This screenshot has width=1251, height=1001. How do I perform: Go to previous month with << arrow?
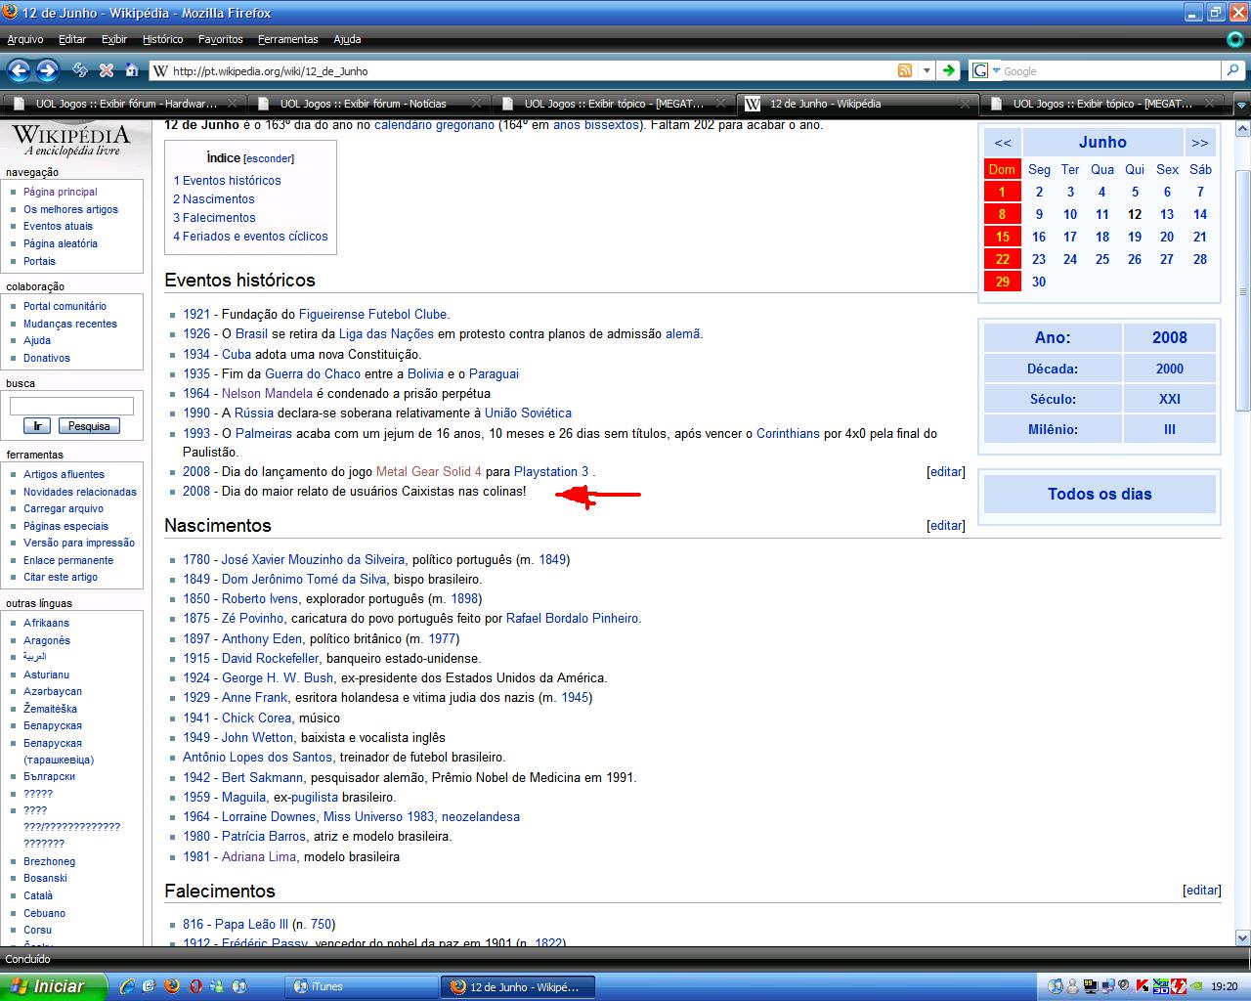(1003, 143)
